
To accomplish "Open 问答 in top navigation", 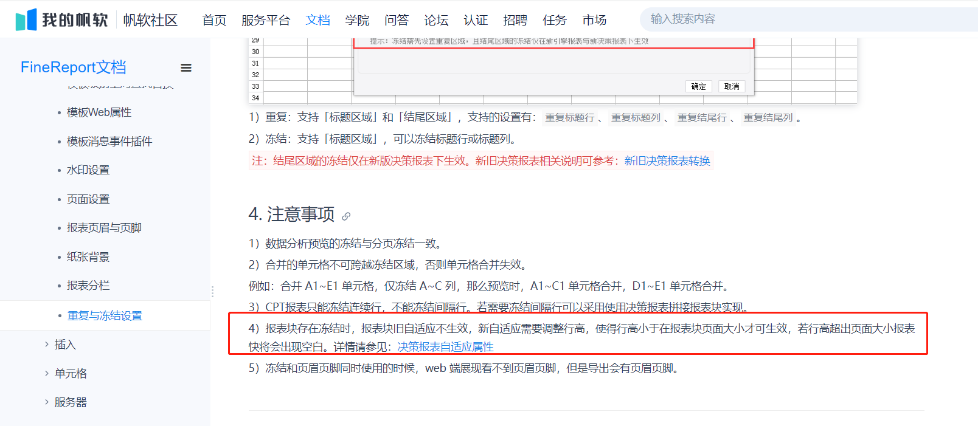I will (397, 20).
